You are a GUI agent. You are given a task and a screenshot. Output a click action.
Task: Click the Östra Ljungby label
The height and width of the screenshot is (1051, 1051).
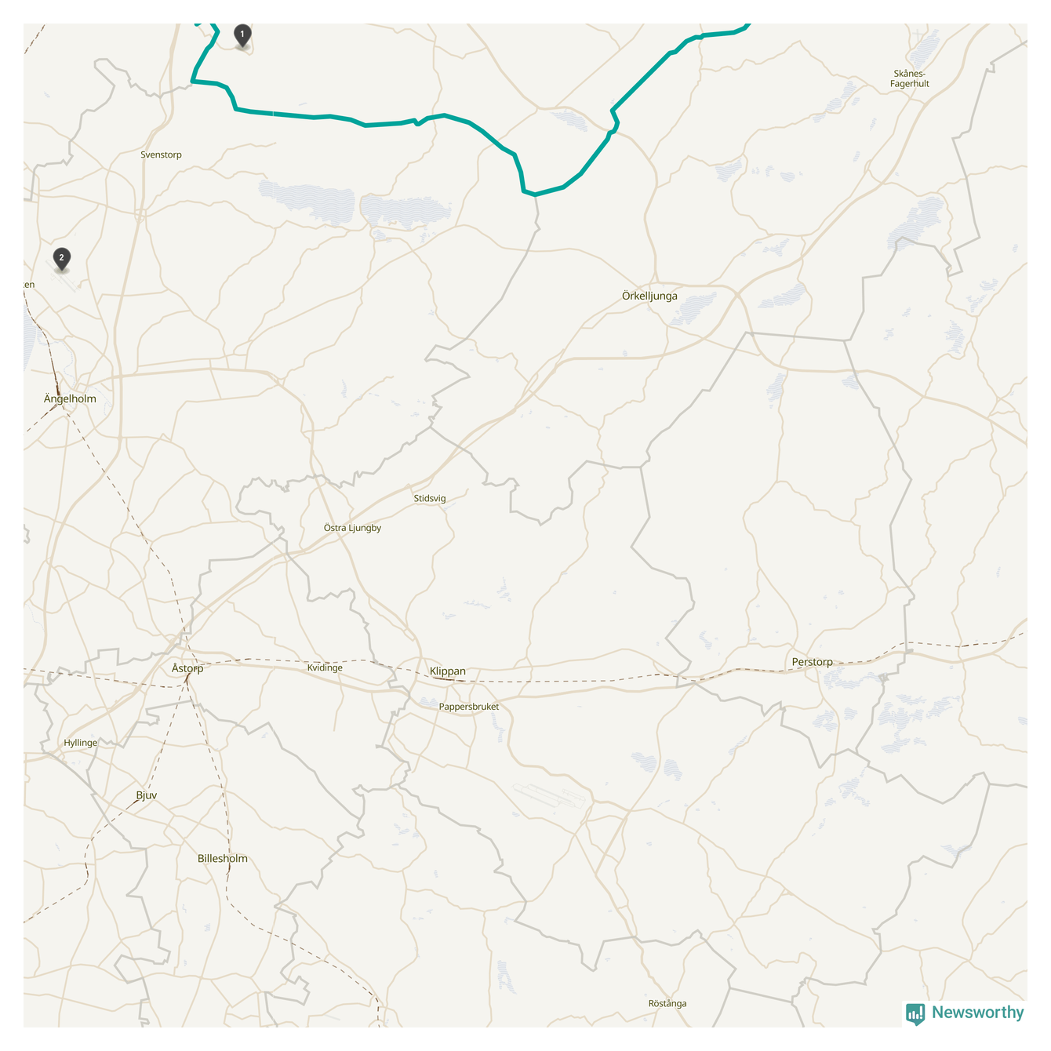click(x=353, y=528)
